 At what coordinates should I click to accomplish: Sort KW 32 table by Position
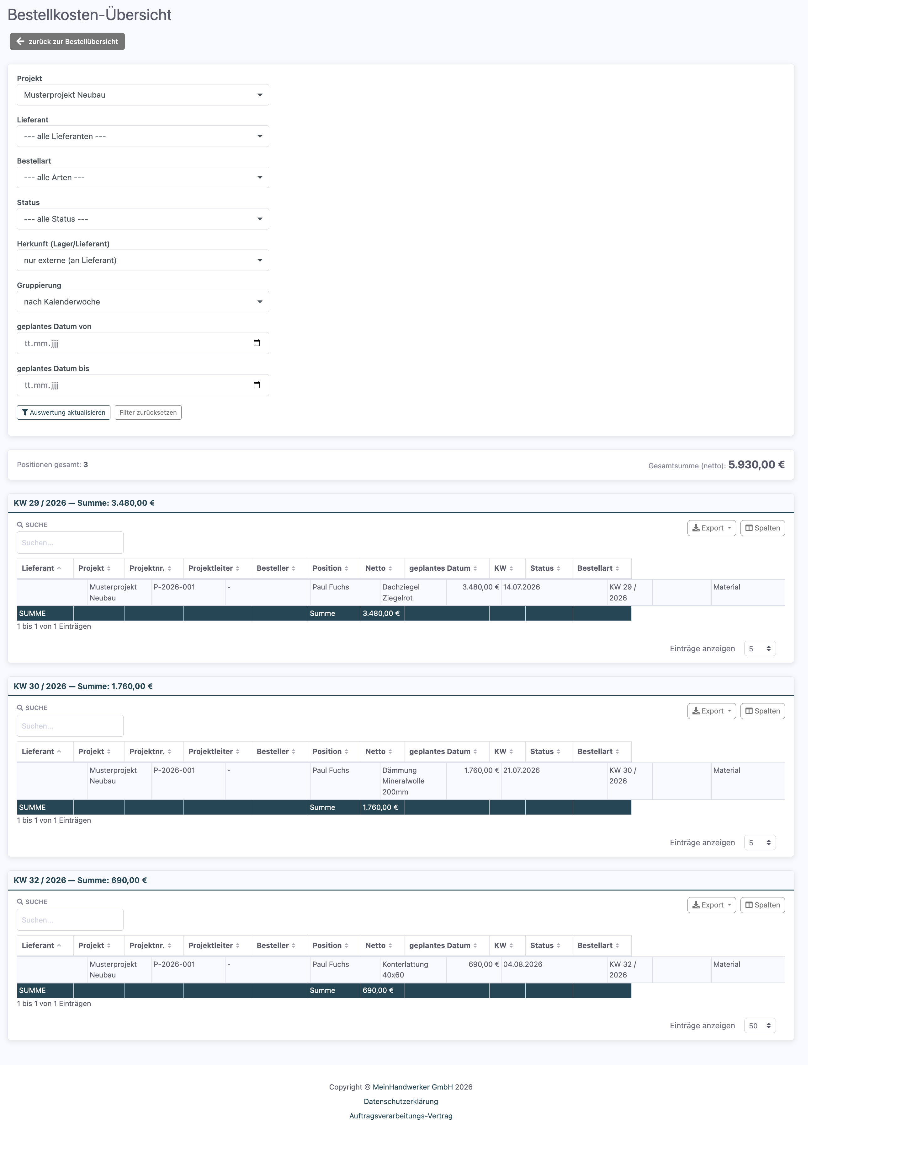coord(334,945)
